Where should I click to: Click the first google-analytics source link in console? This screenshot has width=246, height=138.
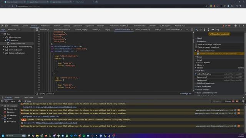point(214,110)
